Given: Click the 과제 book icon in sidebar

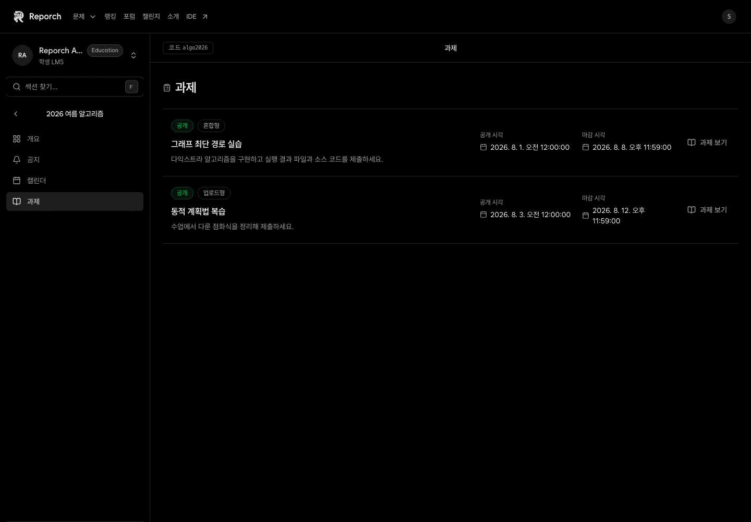Looking at the screenshot, I should tap(17, 201).
